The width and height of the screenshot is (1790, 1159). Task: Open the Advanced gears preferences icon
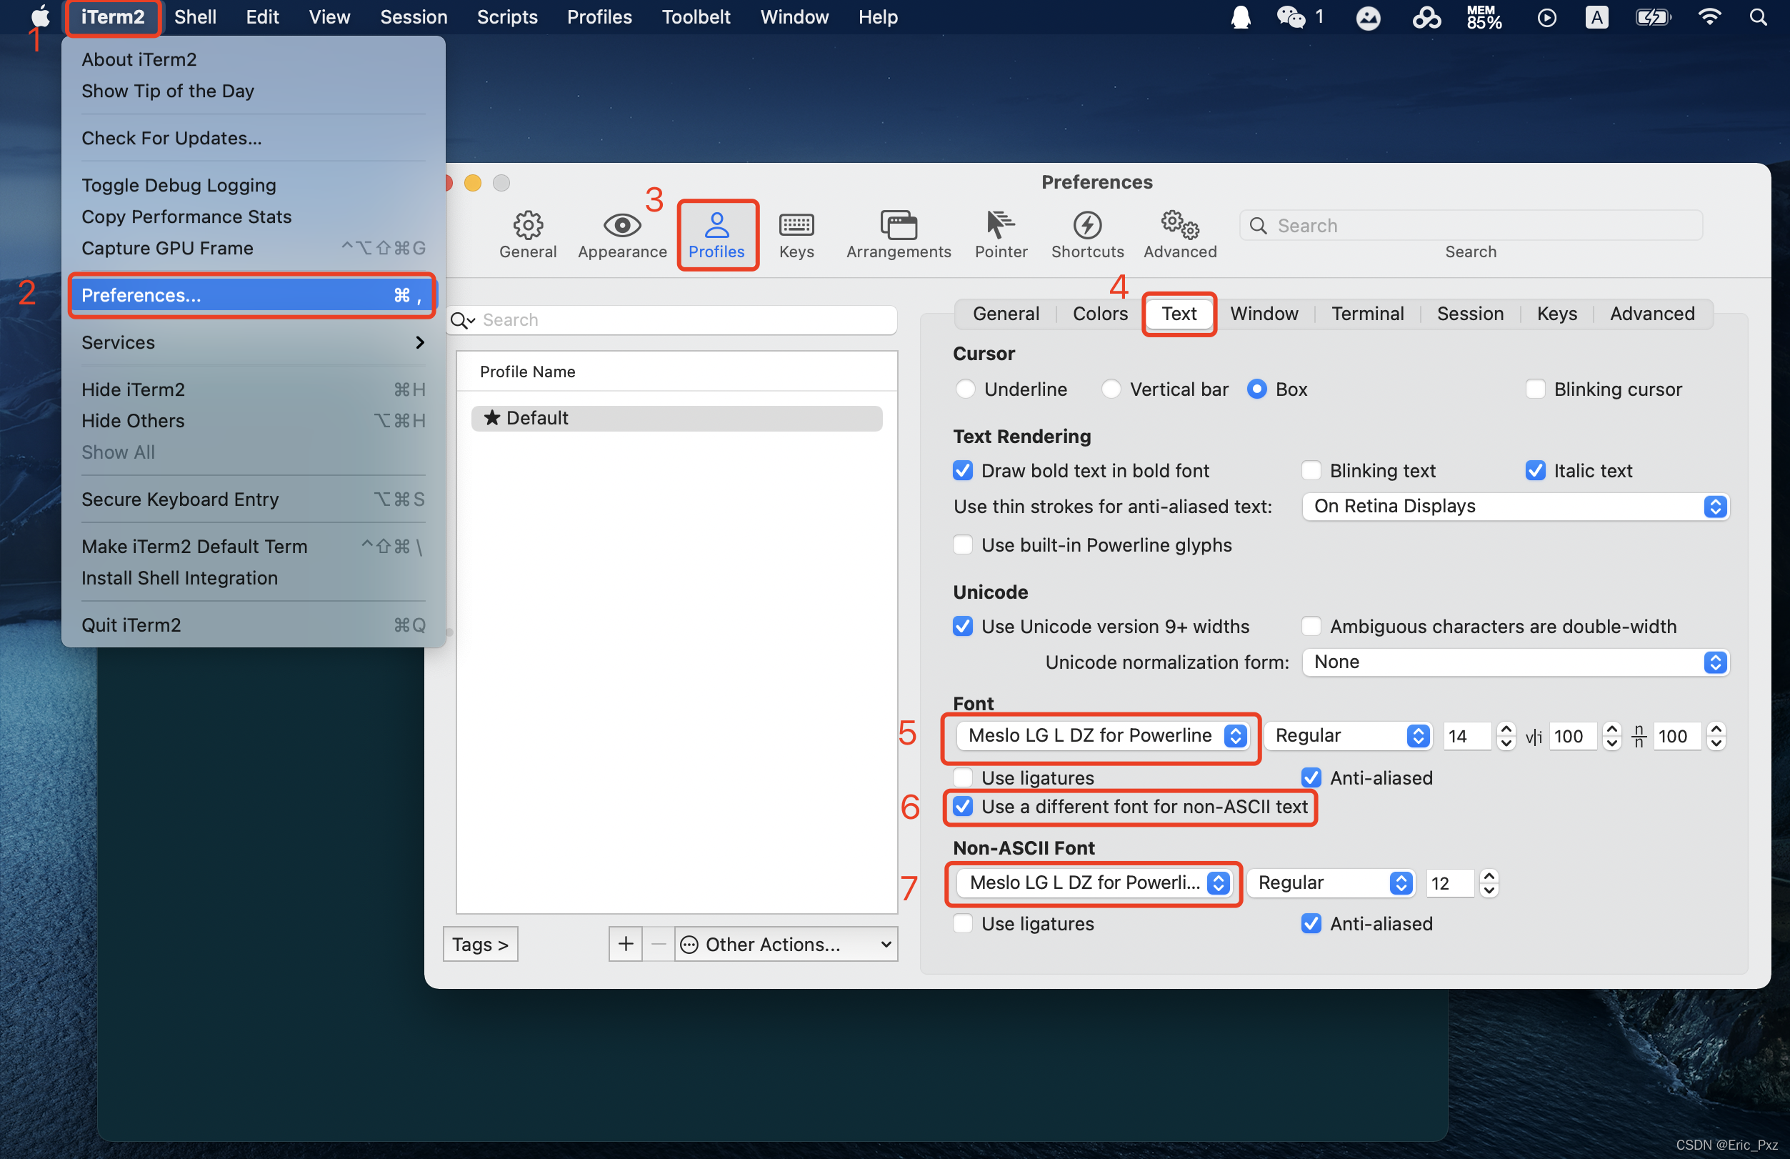(x=1179, y=234)
